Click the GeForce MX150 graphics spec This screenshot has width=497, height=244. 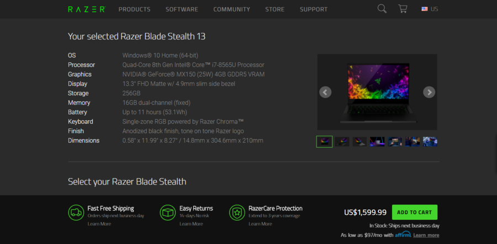click(193, 74)
